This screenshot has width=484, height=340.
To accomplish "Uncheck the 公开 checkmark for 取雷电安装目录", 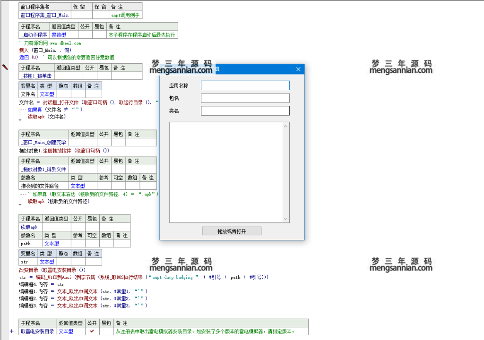I will coord(92,331).
